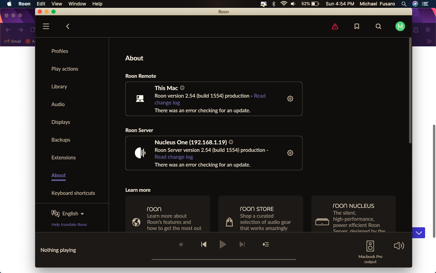The height and width of the screenshot is (273, 436).
Task: Click the back arrow to previous page
Action: click(x=67, y=26)
